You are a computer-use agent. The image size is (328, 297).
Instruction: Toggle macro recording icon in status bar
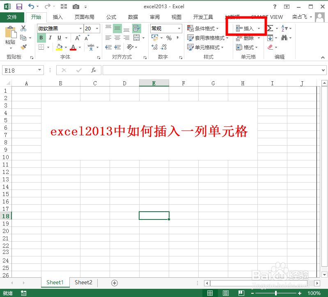[24, 293]
